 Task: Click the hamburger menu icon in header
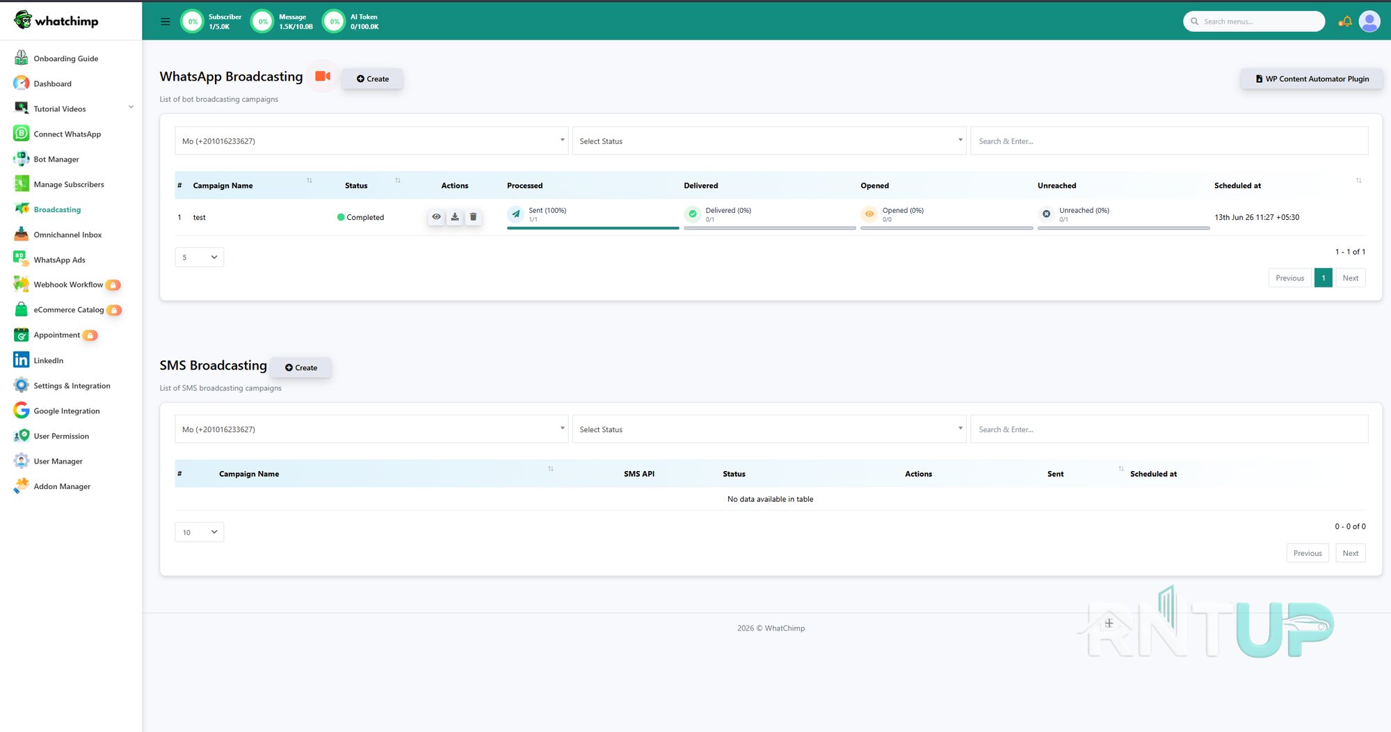pyautogui.click(x=165, y=22)
